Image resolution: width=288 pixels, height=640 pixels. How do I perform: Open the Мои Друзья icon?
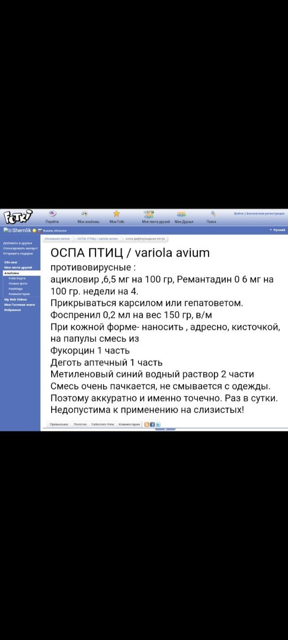[x=182, y=213]
